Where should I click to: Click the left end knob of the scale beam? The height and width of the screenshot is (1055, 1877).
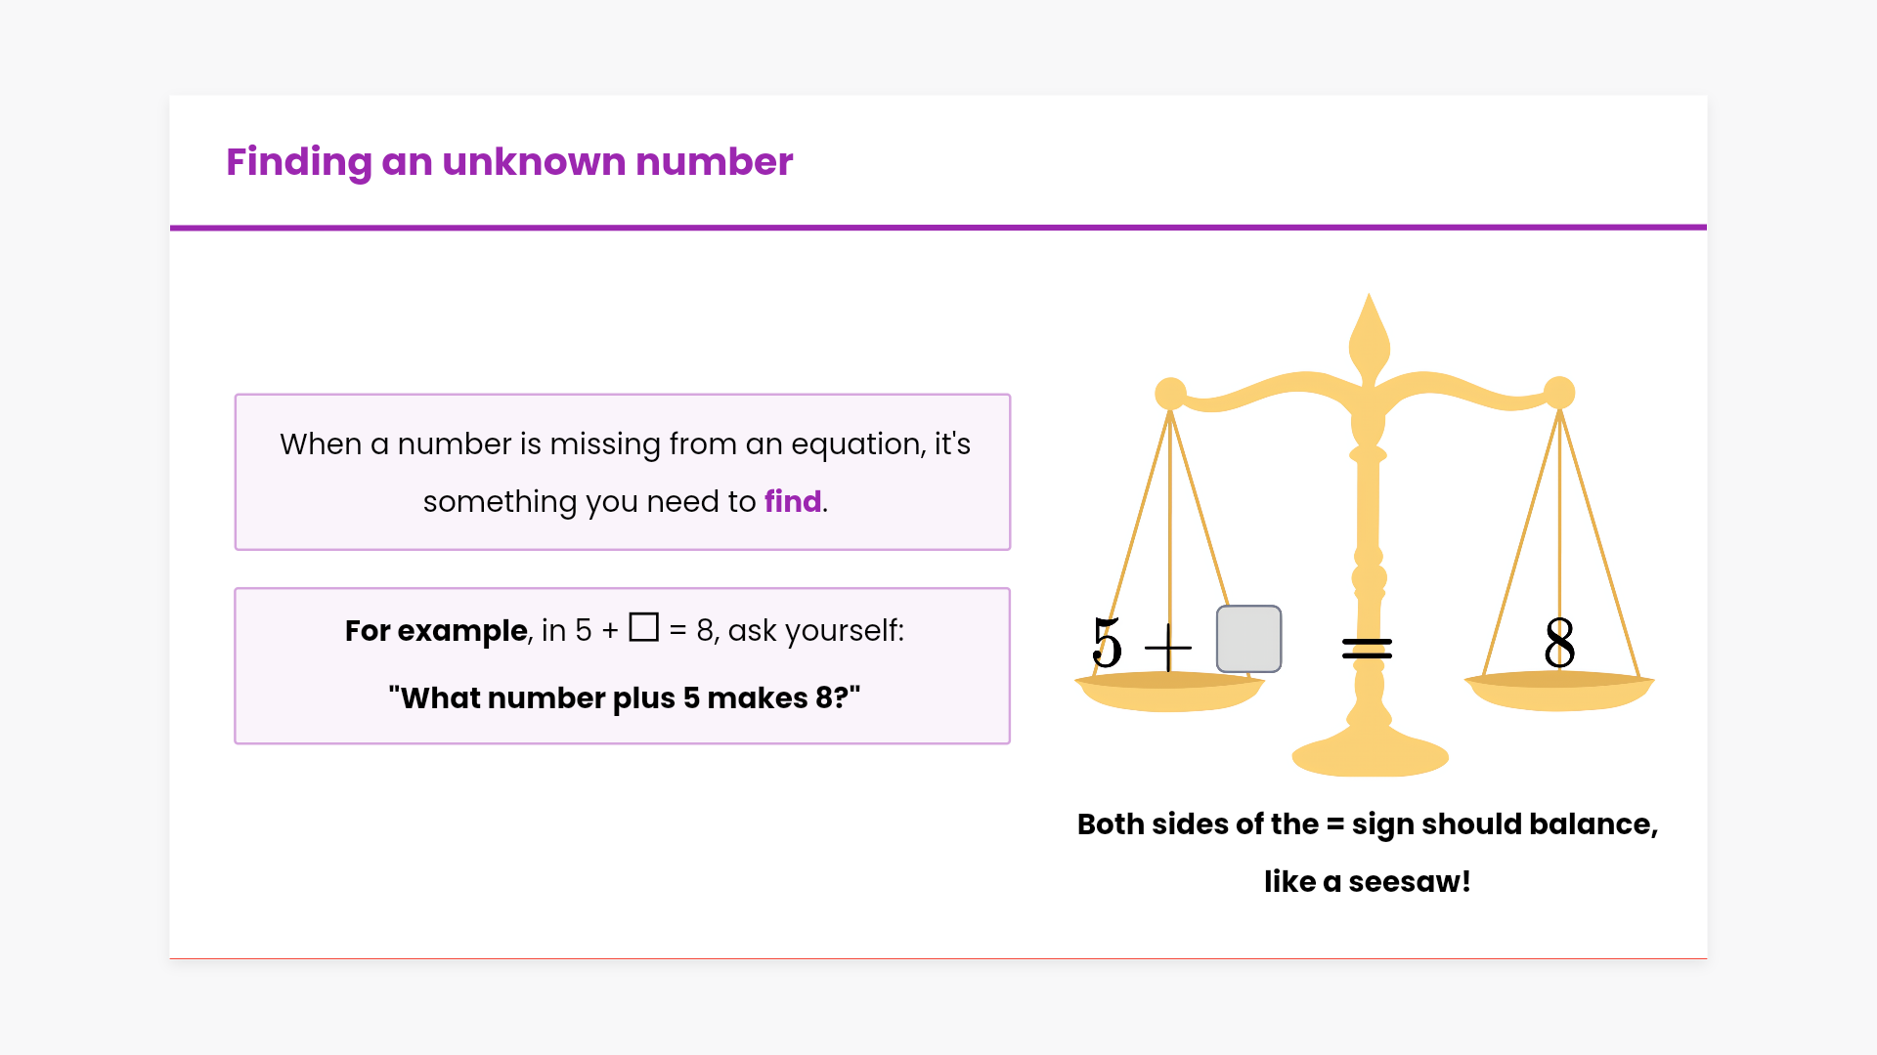(1170, 393)
